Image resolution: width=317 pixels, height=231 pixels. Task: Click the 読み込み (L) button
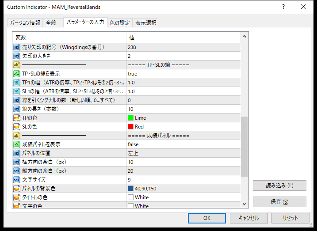point(279,186)
